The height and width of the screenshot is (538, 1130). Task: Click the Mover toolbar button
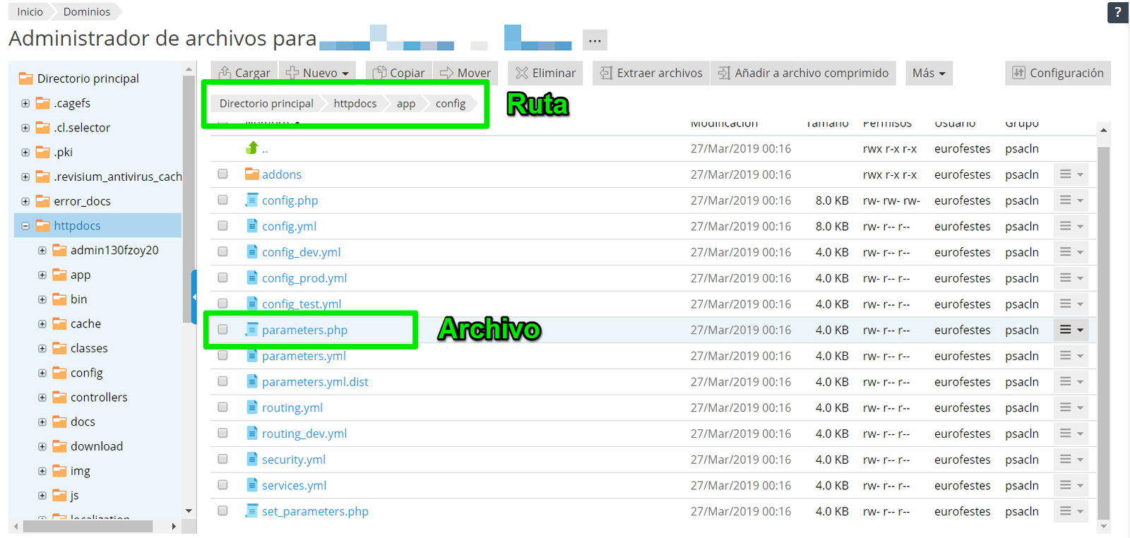(465, 73)
